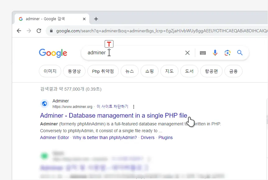
Task: Go back to previous page
Action: 19,31
